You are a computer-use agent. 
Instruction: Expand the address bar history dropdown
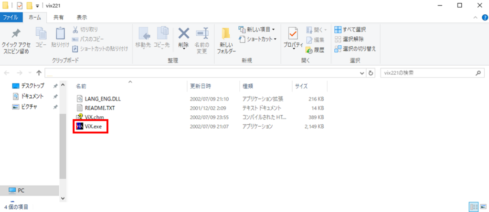362,73
